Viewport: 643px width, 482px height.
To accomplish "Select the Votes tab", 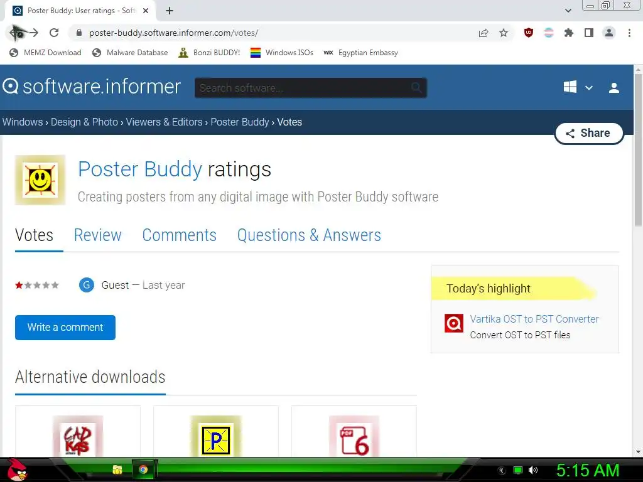I will tap(34, 235).
